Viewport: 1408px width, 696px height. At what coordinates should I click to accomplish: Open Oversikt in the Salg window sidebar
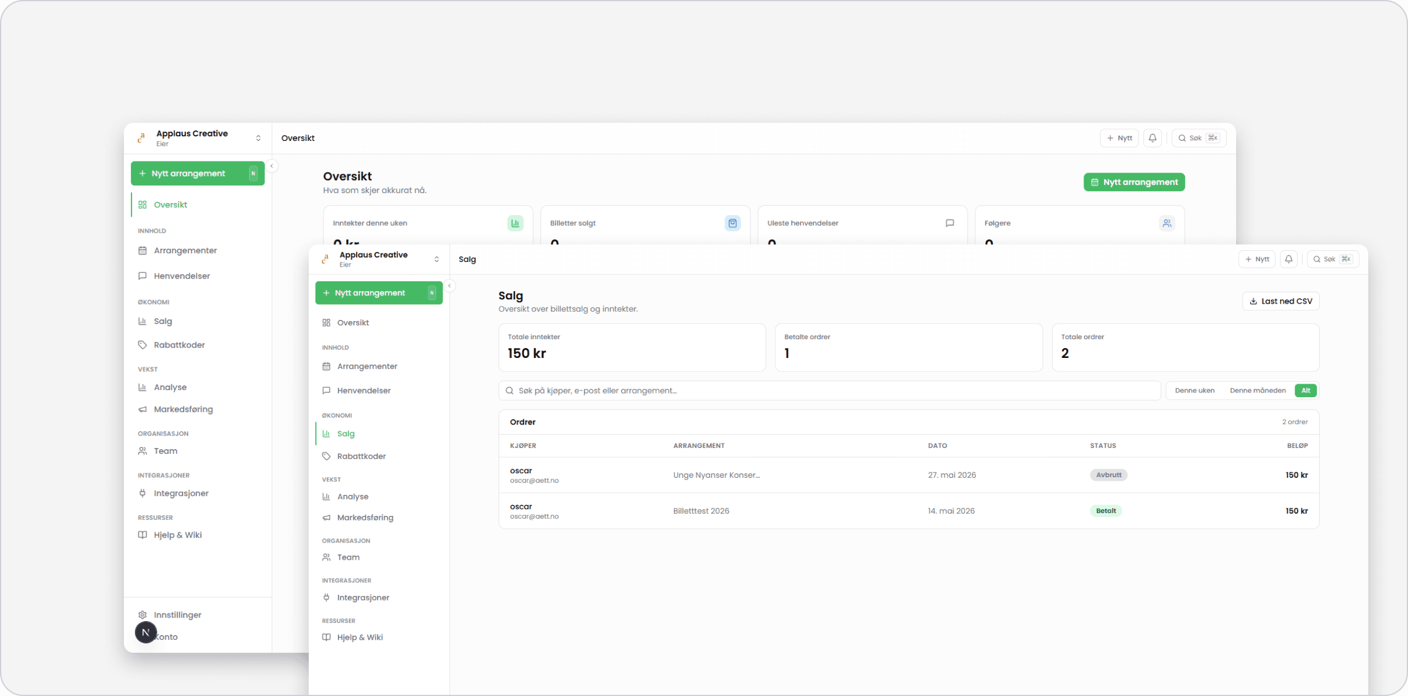[379, 323]
